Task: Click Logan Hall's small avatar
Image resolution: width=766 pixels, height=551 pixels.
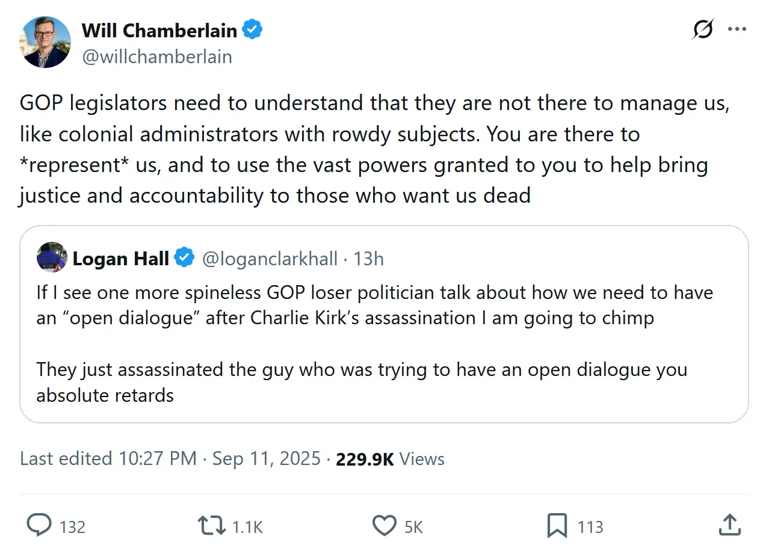Action: [x=52, y=257]
